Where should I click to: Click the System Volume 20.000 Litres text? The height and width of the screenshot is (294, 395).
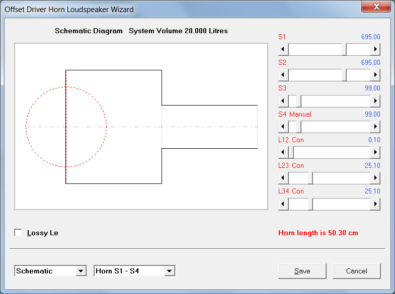(x=178, y=31)
